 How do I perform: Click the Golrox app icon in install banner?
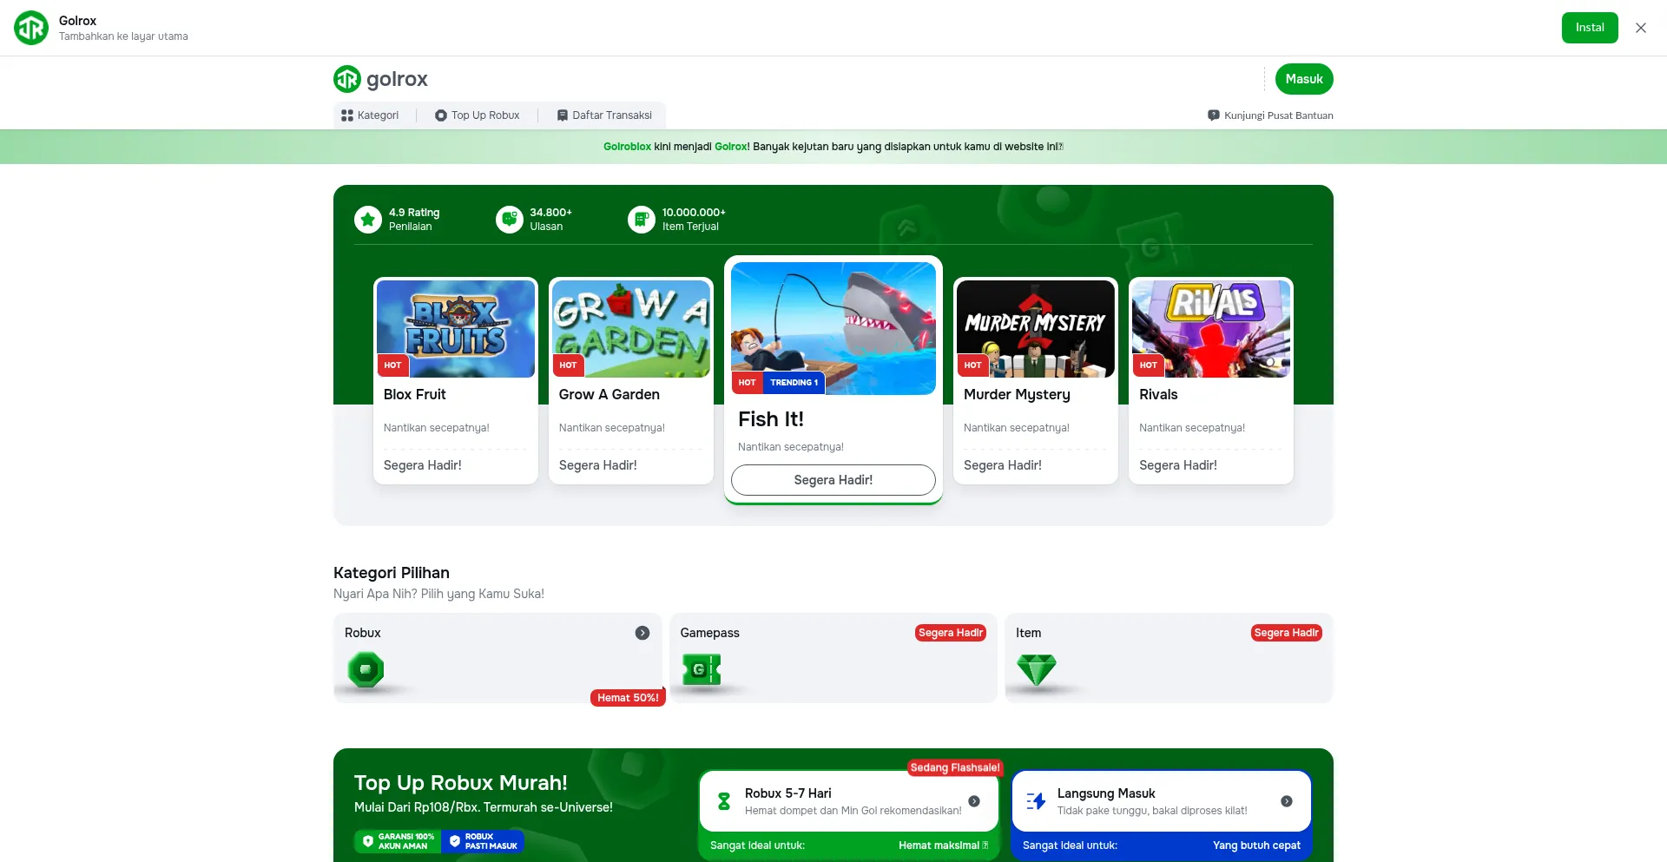pos(31,28)
